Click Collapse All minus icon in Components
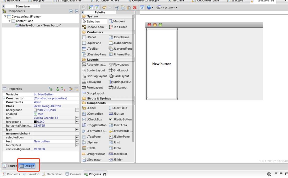288x178 pixels. tap(77, 11)
